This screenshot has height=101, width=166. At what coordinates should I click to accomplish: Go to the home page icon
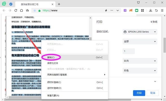tap(22, 10)
